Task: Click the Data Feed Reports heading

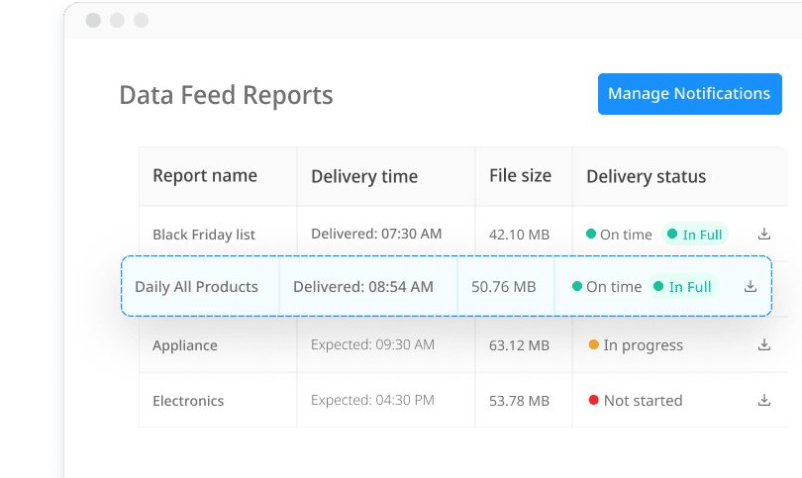Action: pos(226,96)
